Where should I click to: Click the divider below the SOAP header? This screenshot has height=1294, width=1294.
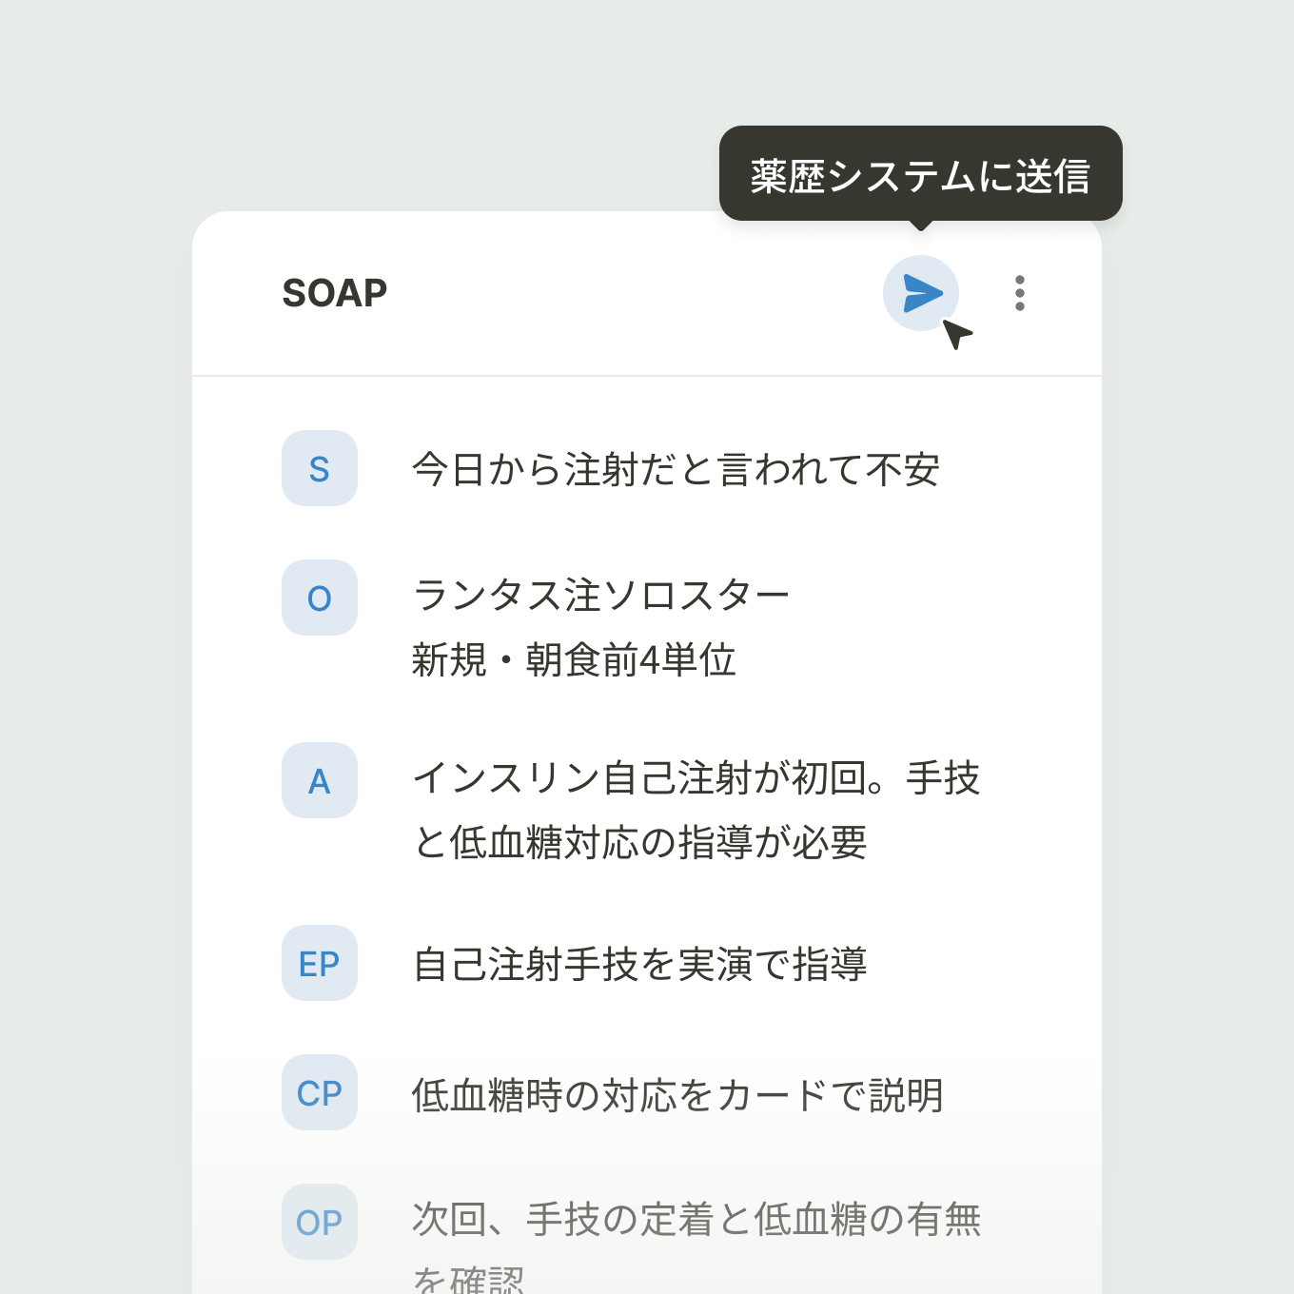click(647, 376)
